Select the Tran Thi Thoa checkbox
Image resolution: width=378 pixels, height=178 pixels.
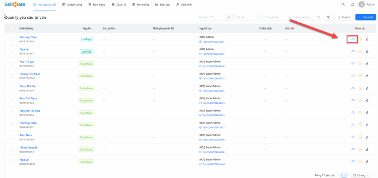coord(11,100)
